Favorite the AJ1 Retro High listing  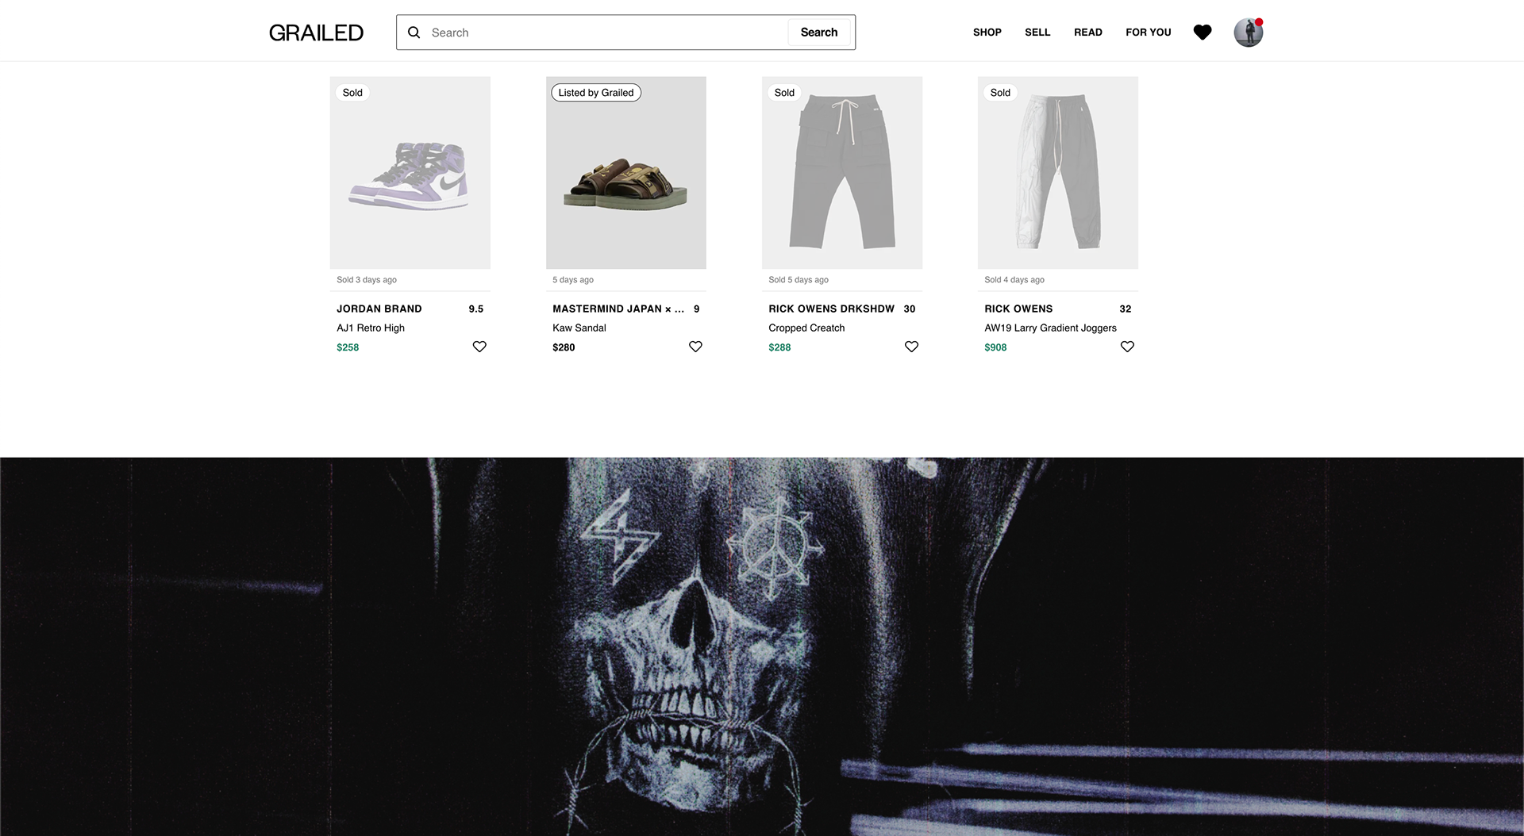point(479,347)
